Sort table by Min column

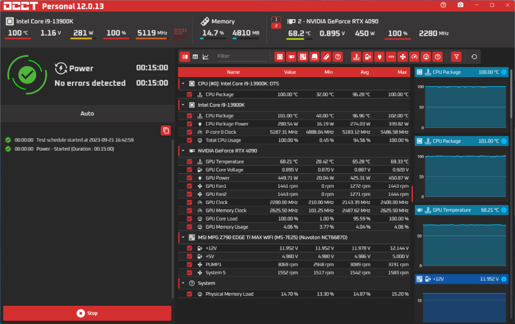coord(328,72)
